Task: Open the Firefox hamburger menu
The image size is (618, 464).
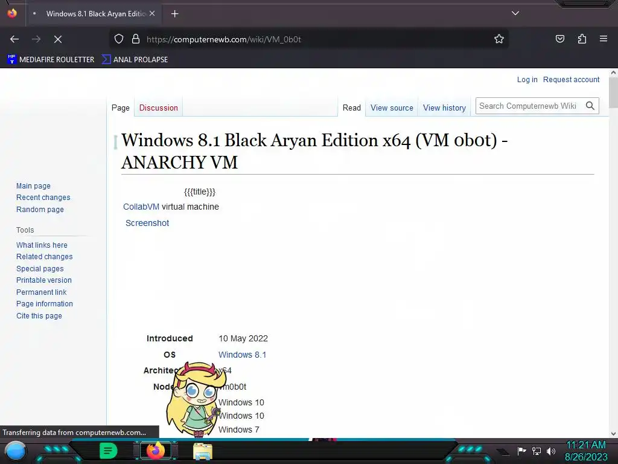Action: [604, 39]
